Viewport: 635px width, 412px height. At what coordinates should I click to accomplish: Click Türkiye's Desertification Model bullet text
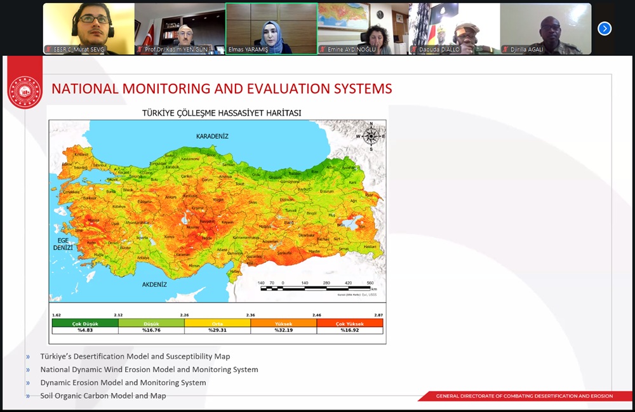tap(135, 357)
